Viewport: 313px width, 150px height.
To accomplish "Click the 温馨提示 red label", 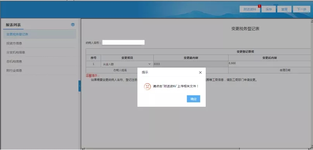I will point(93,76).
